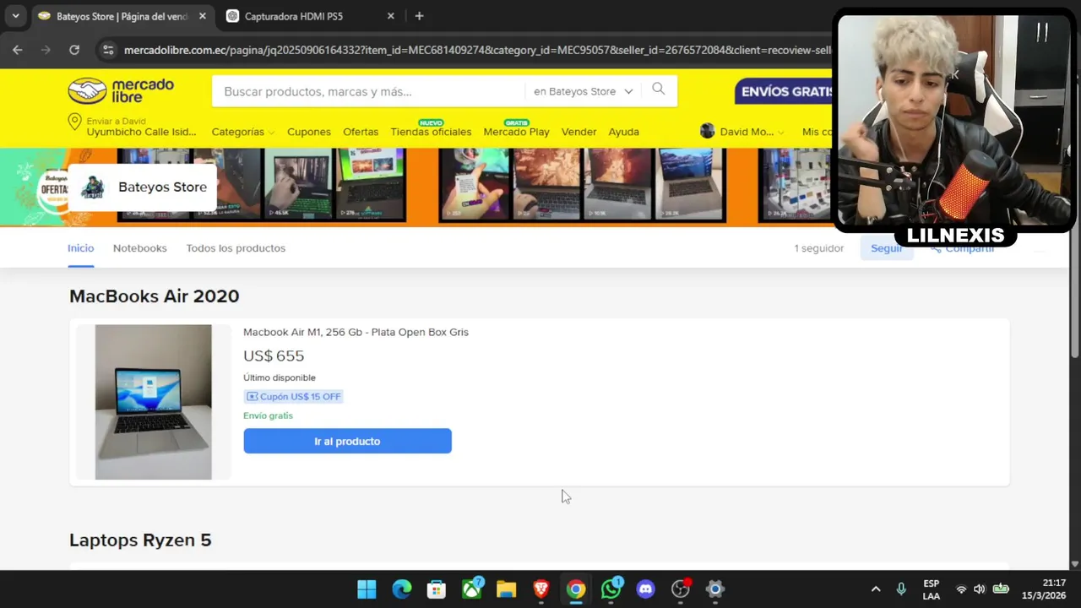Screen dimensions: 1081x608
Task: Select the Inicio store tab
Action: pos(80,248)
